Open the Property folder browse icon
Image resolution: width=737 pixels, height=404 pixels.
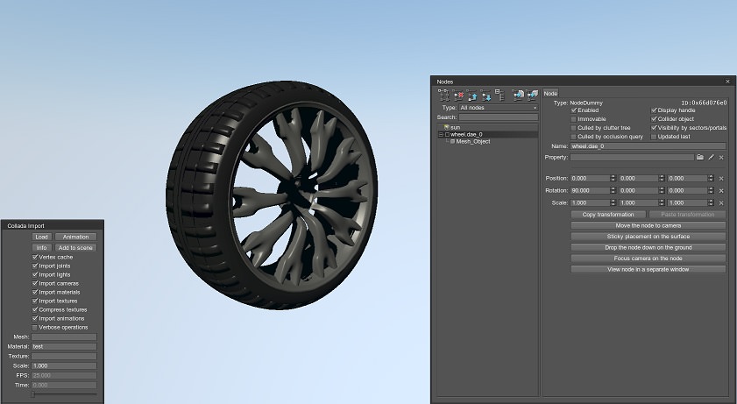(700, 157)
